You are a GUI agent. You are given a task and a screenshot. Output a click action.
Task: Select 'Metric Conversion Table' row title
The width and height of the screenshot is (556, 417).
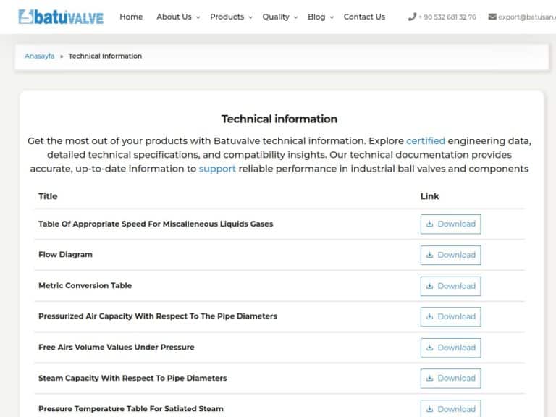click(x=85, y=285)
